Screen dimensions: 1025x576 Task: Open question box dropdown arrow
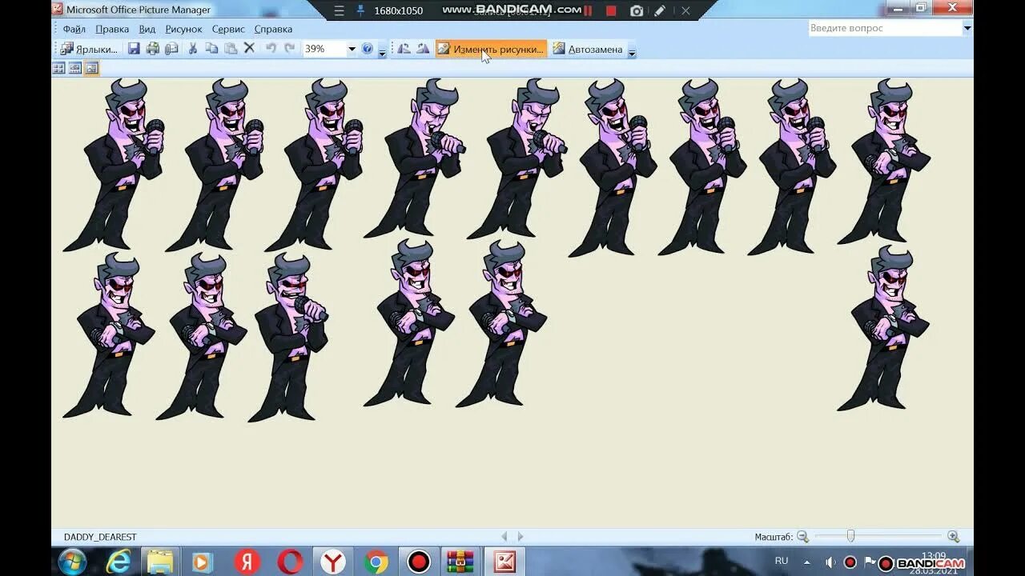pos(967,28)
